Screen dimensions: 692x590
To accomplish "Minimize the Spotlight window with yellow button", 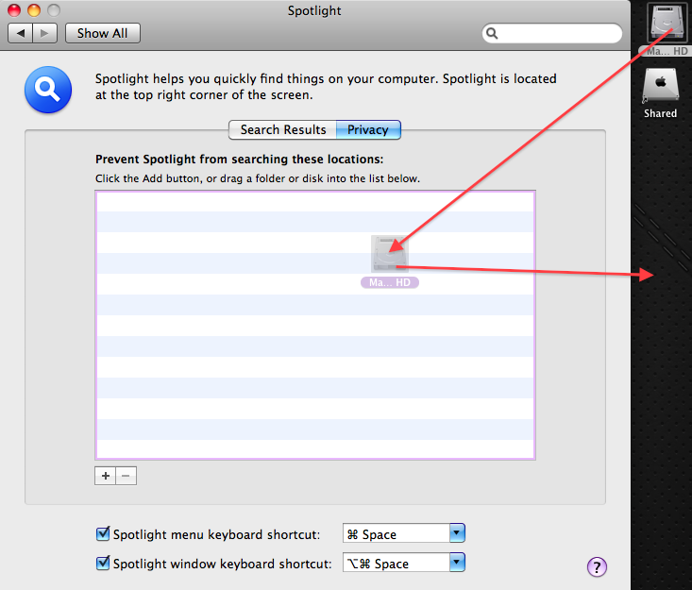I will coord(34,9).
